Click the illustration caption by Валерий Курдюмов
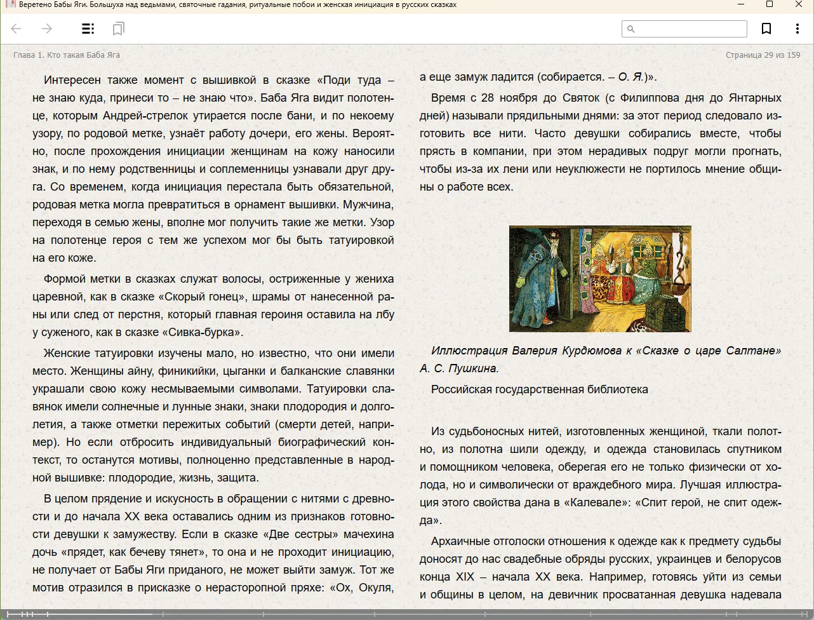This screenshot has width=814, height=620. click(599, 359)
